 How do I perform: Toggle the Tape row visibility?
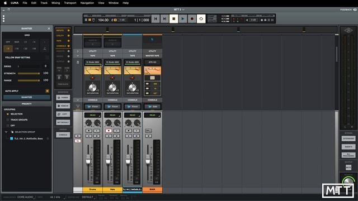click(68, 41)
